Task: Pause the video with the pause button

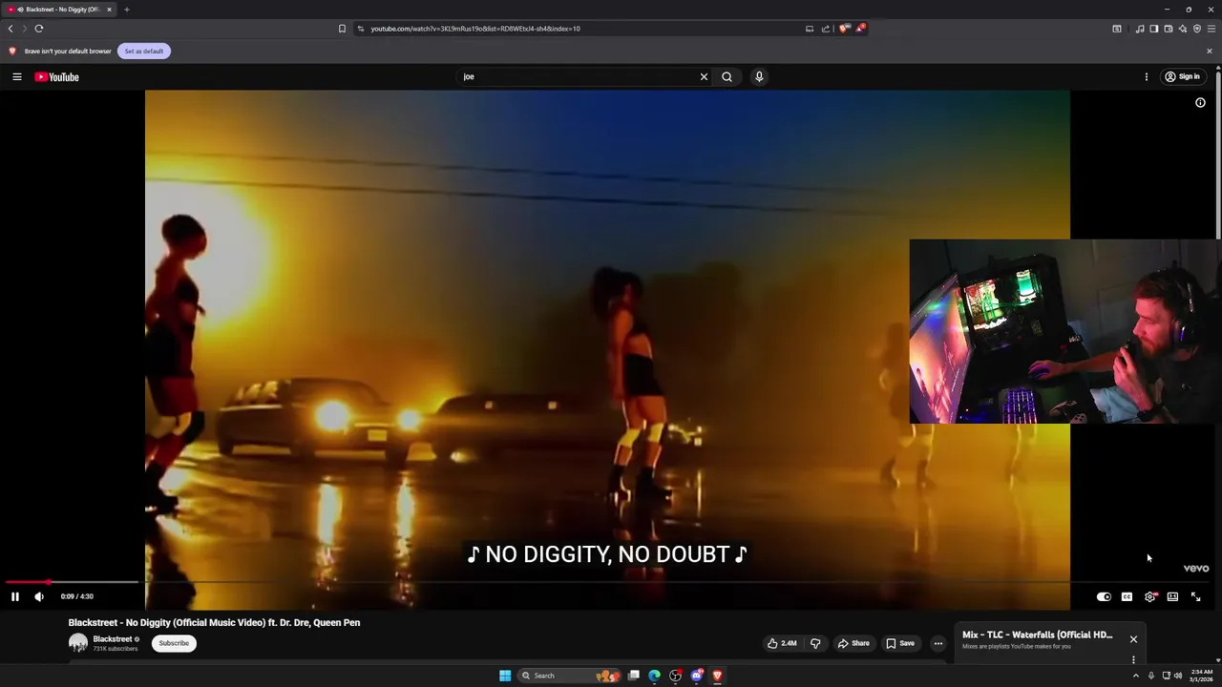Action: (15, 596)
